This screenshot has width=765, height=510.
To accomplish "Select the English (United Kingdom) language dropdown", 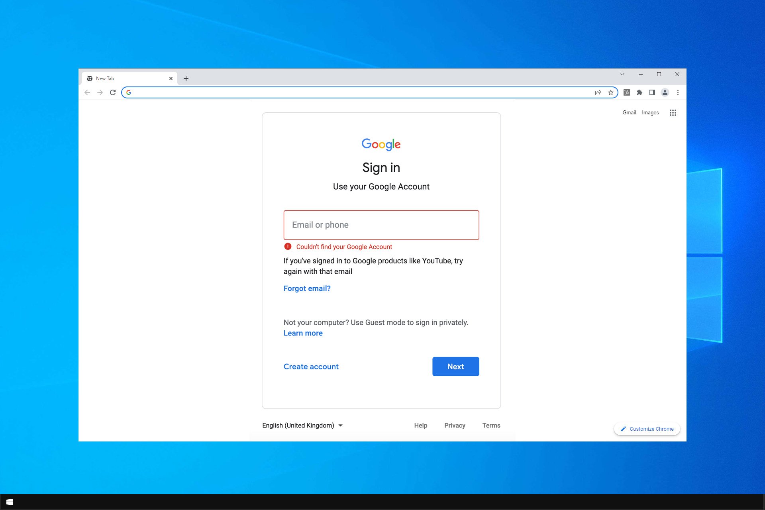I will (301, 425).
